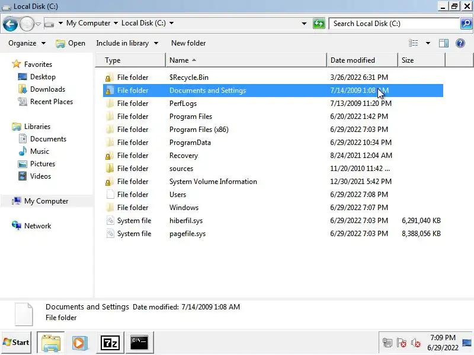Click the magnifier search button
The image size is (474, 355).
[466, 24]
